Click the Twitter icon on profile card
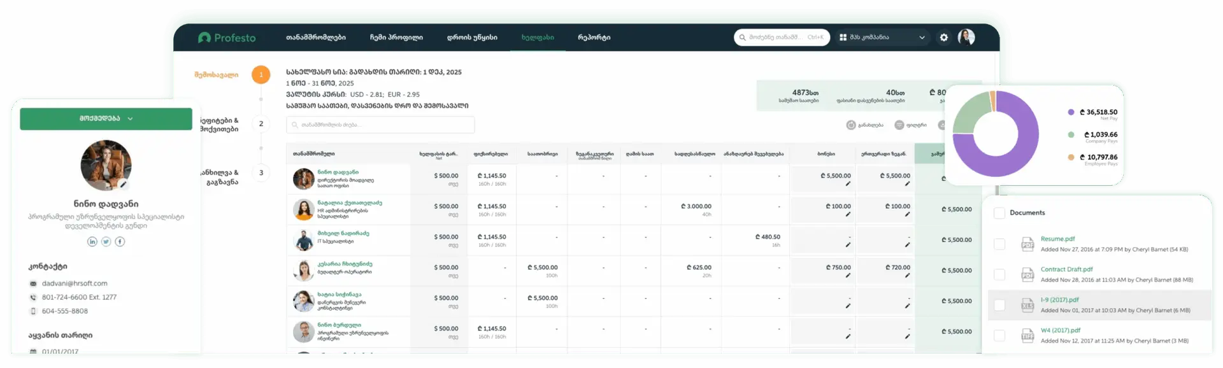This screenshot has width=1223, height=368. [x=106, y=241]
